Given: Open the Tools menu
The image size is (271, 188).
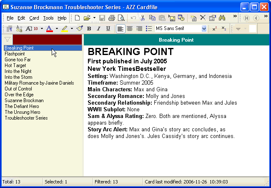Looking at the screenshot, I should pyautogui.click(x=48, y=18).
